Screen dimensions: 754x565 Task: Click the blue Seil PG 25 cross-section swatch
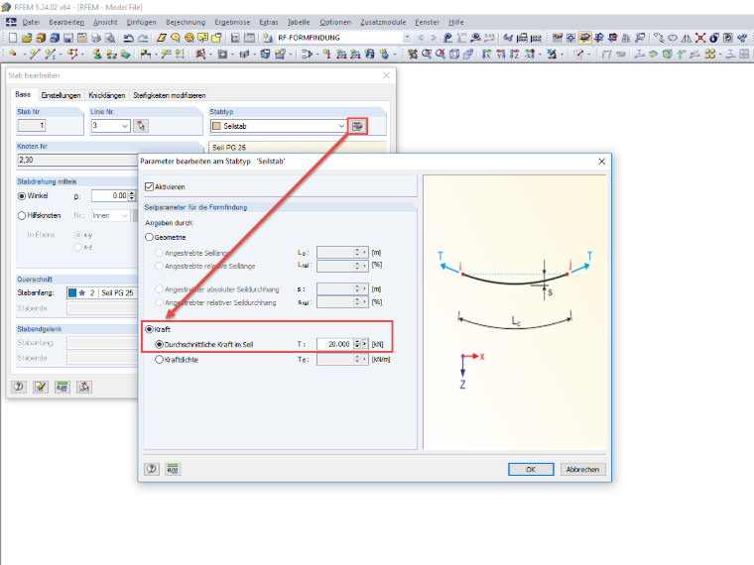coord(72,292)
